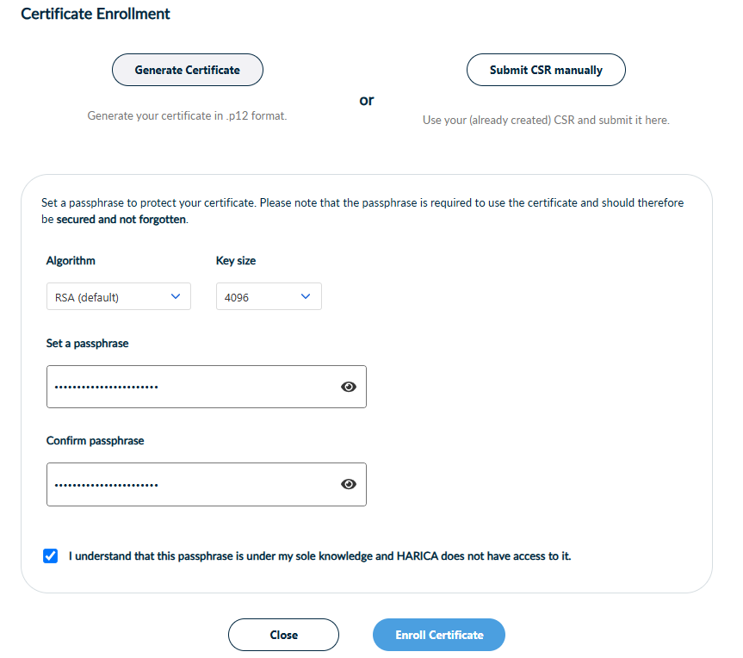Viewport: 743px width, 658px height.
Task: Open the Algorithm RSA (default) dropdown
Action: pos(118,297)
